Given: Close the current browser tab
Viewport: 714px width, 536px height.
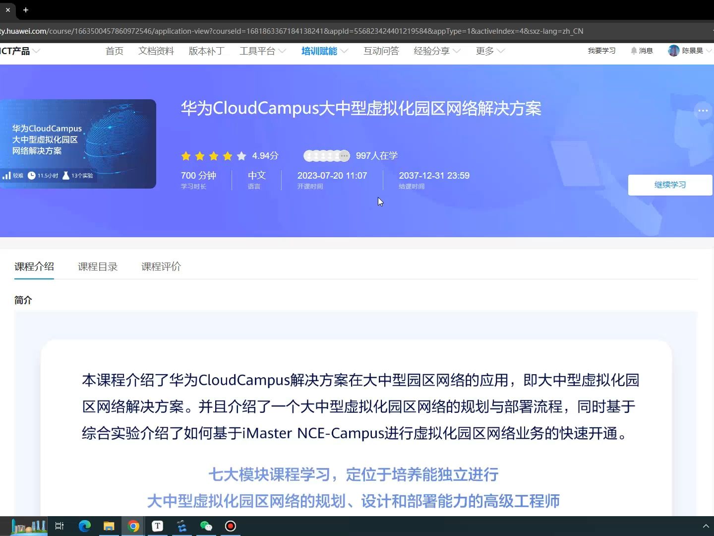Looking at the screenshot, I should click(7, 10).
